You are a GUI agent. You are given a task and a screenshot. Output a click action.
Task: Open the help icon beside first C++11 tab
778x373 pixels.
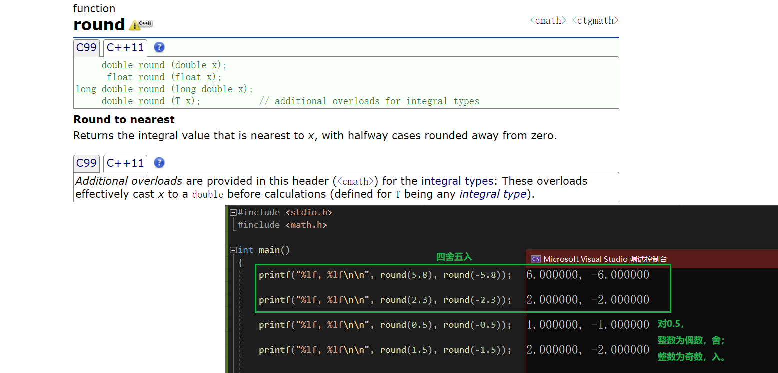coord(159,47)
